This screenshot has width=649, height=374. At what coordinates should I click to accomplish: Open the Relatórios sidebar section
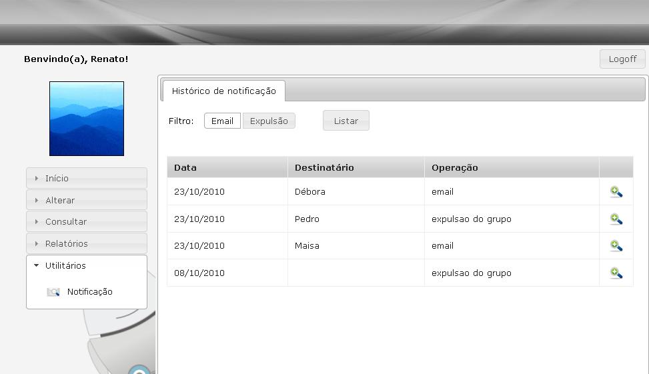coord(87,244)
